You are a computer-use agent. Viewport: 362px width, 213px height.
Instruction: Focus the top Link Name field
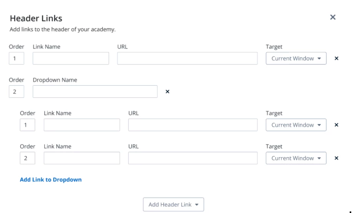click(x=71, y=58)
